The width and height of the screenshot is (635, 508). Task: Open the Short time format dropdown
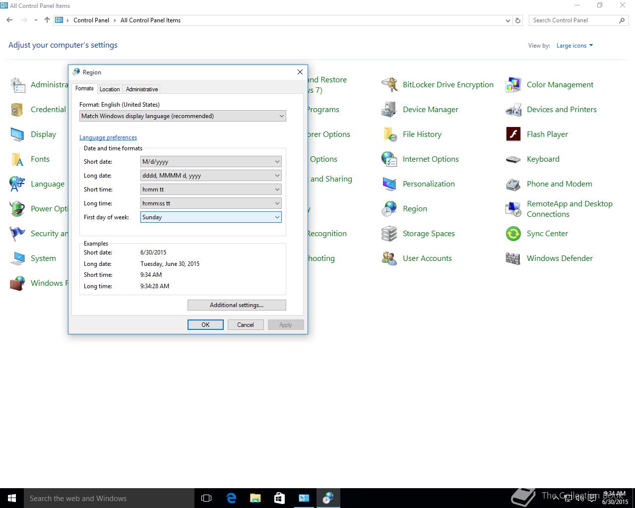click(211, 190)
